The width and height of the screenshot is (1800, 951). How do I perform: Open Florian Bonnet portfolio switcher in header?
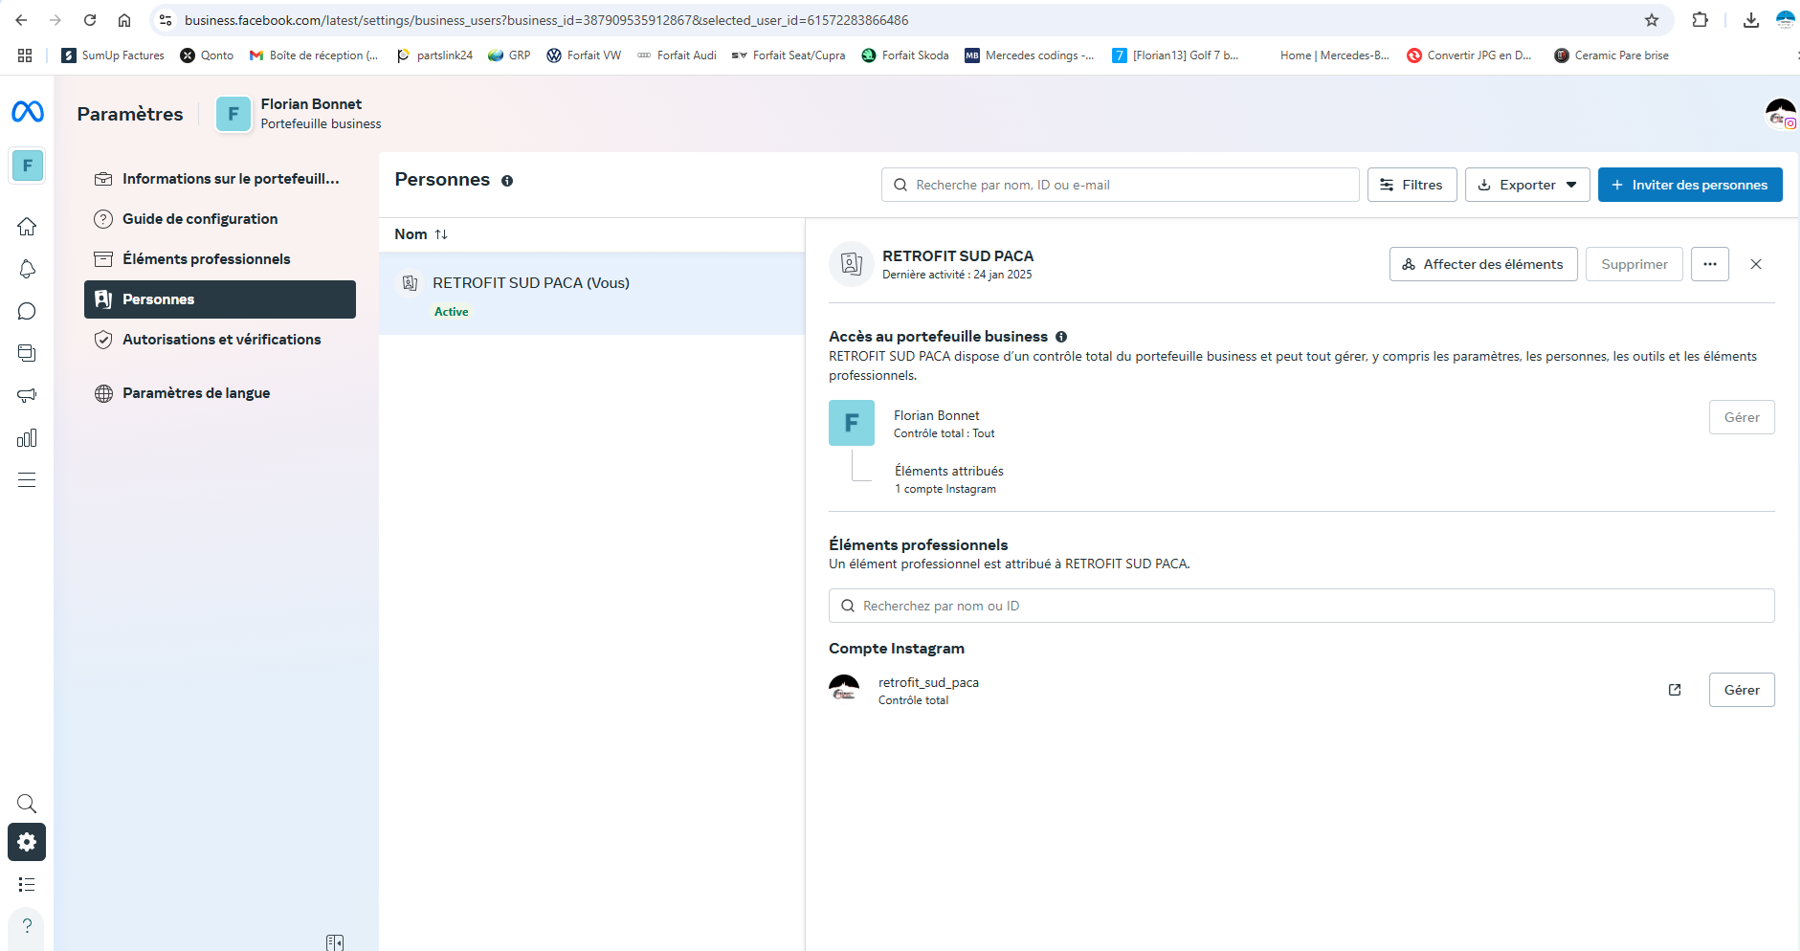299,114
